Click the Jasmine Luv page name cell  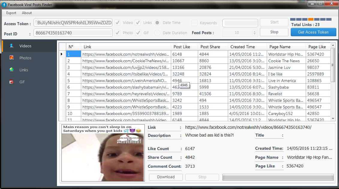tap(286, 67)
